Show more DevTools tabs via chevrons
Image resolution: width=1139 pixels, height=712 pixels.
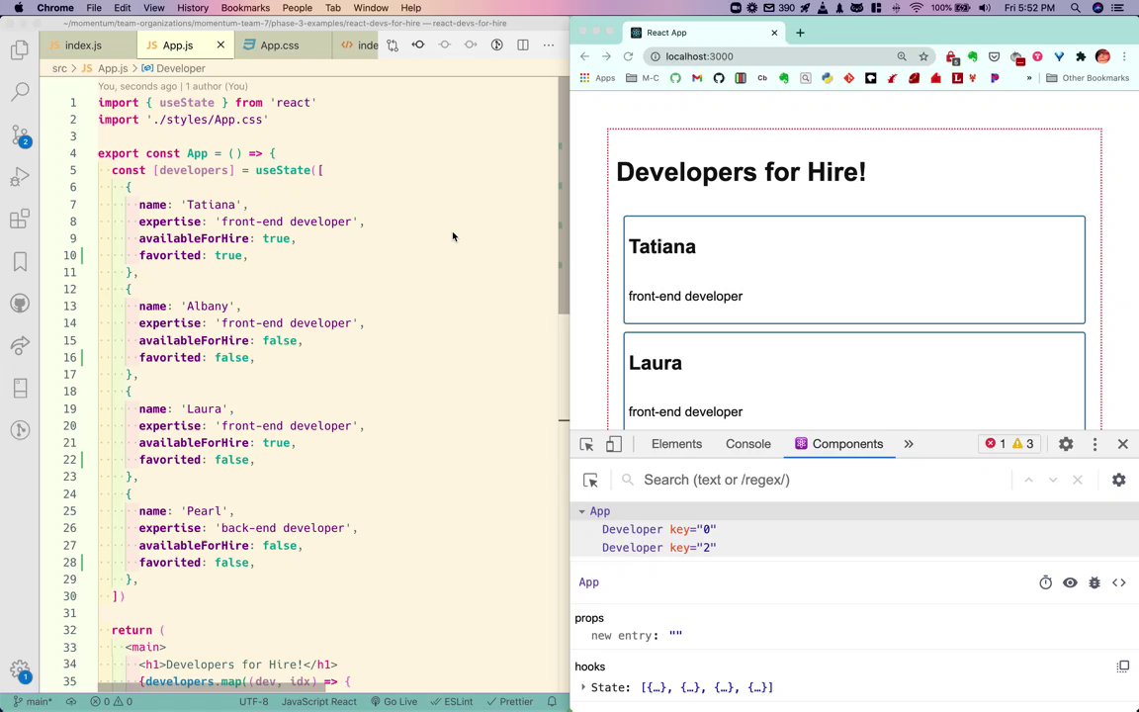click(908, 444)
